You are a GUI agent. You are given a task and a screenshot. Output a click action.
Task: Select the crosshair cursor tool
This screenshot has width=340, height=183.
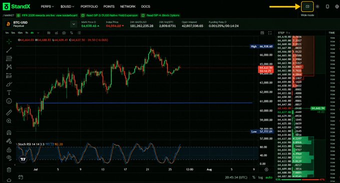pos(9,41)
